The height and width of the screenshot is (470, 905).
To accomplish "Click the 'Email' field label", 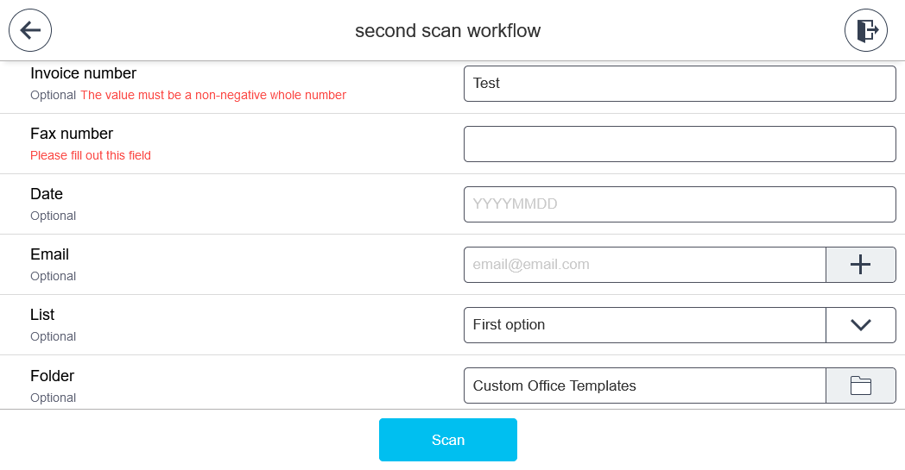I will (x=49, y=254).
